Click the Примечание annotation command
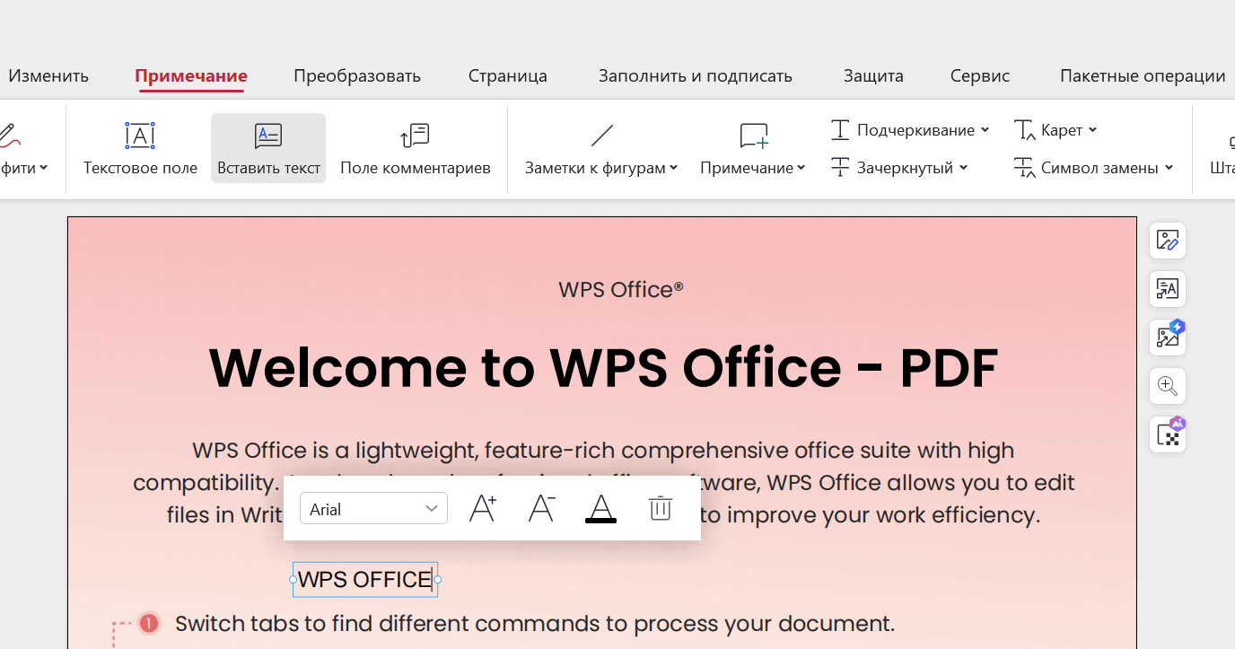This screenshot has width=1235, height=649. pos(752,167)
